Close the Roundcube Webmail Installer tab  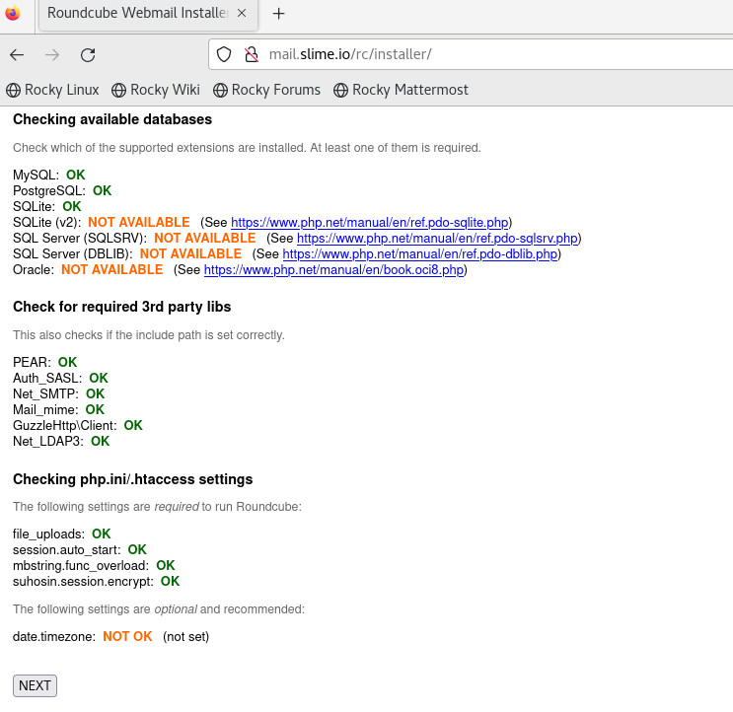(242, 13)
